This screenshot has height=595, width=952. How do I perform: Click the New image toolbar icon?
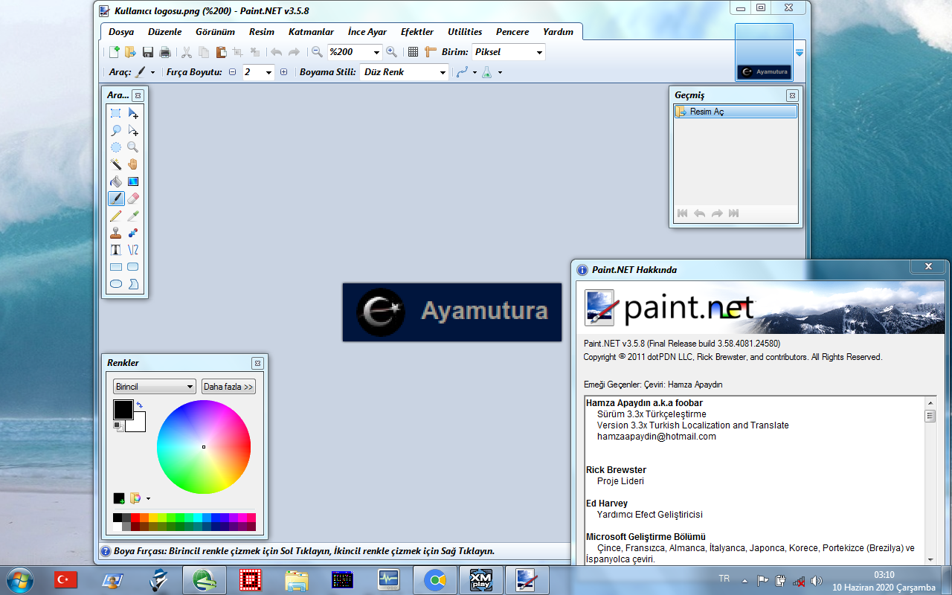click(114, 52)
